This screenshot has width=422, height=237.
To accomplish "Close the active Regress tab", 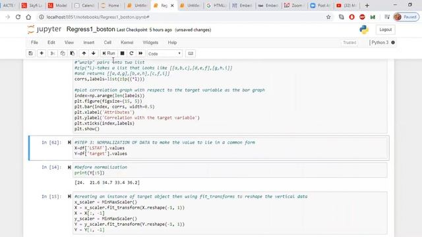I will pyautogui.click(x=172, y=5).
